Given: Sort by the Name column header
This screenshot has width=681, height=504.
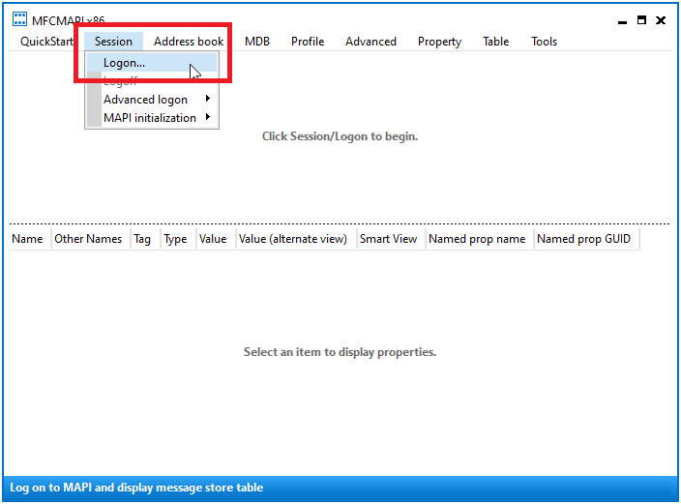Looking at the screenshot, I should coord(27,239).
